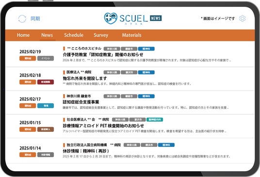Open settings via the gear icon
This screenshot has width=260, height=177.
243,18
